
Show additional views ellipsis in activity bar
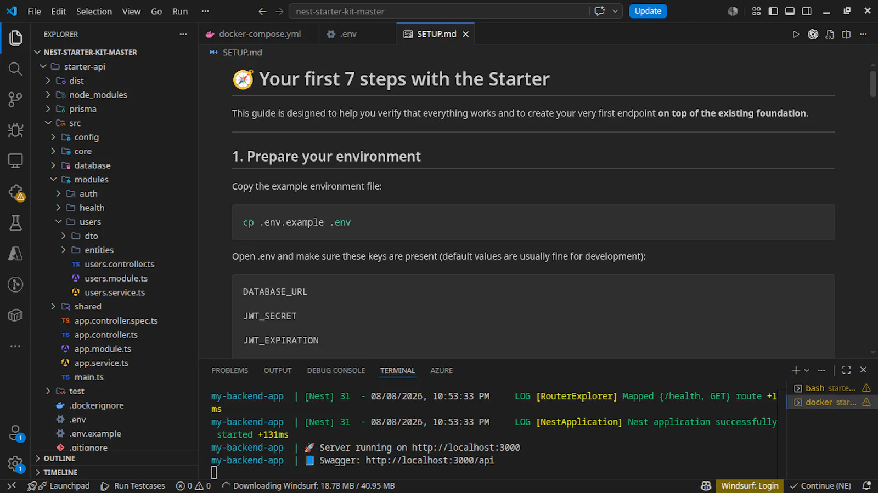(x=15, y=346)
